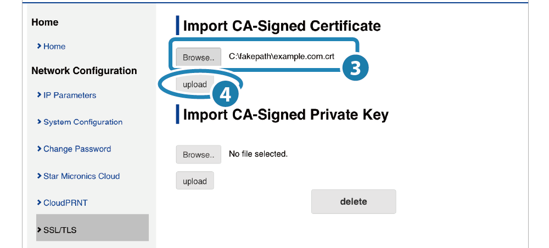Click the chevron beside SSL/TLS

[x=39, y=230]
